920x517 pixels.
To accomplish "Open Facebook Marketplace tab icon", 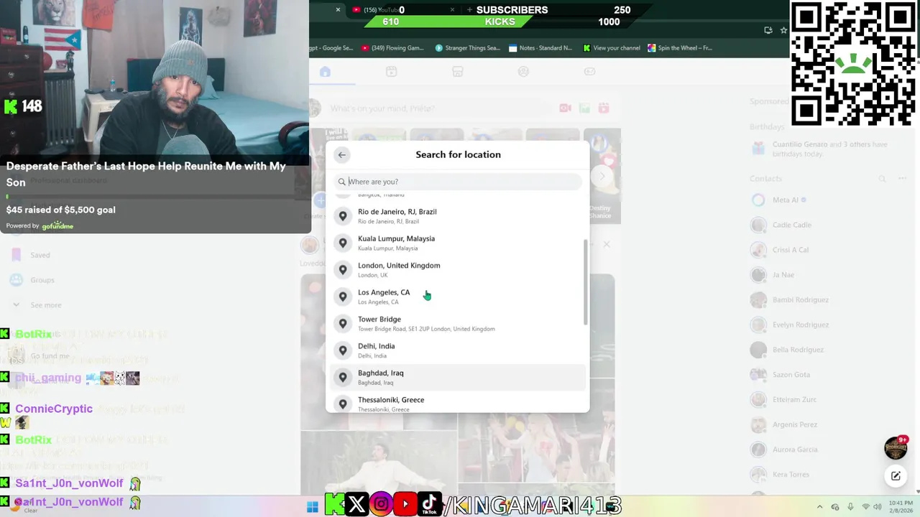I will (x=457, y=71).
